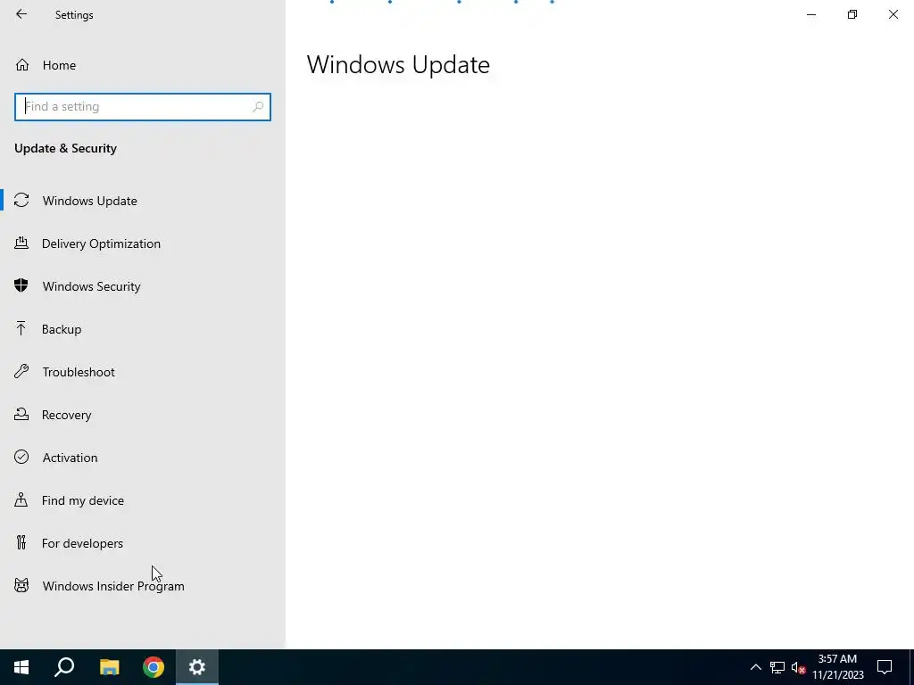914x685 pixels.
Task: Open the network status tray icon
Action: point(777,667)
